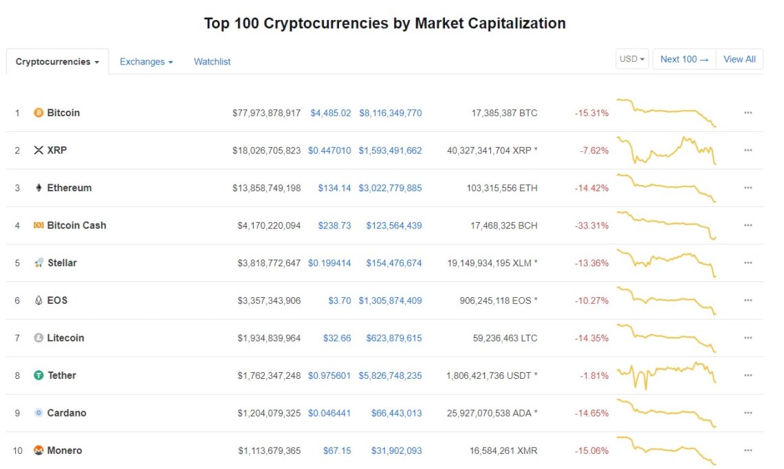The width and height of the screenshot is (784, 469).
Task: Switch to the Watchlist tab
Action: pyautogui.click(x=212, y=61)
